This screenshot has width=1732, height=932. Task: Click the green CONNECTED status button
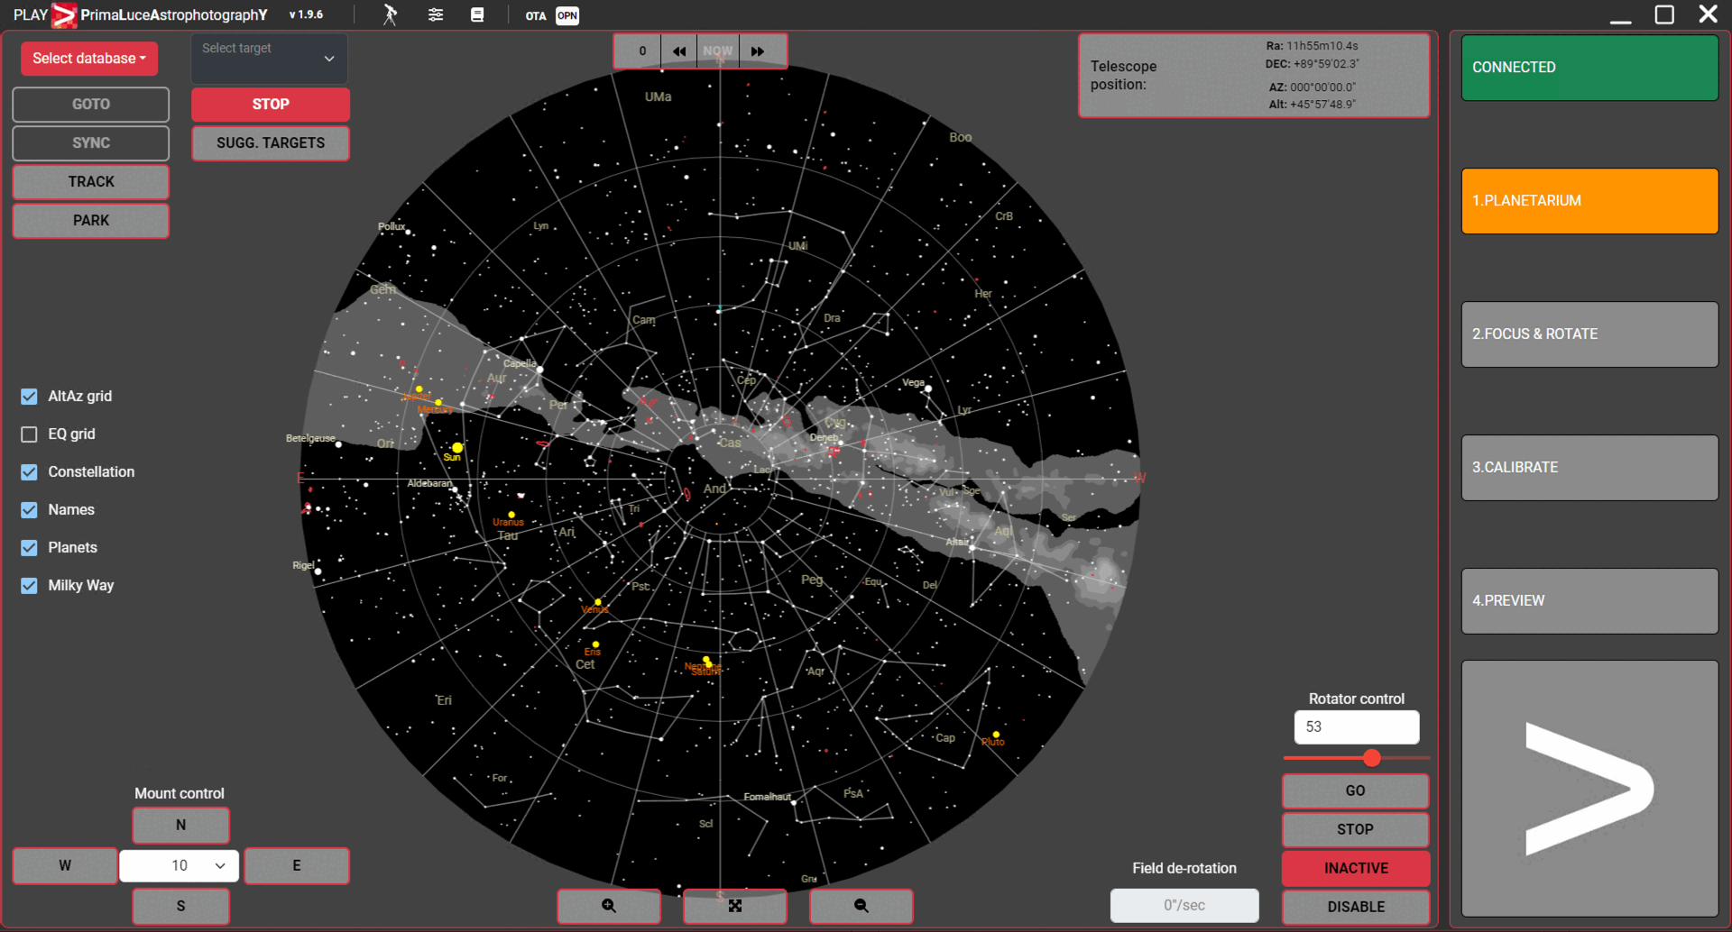point(1589,68)
